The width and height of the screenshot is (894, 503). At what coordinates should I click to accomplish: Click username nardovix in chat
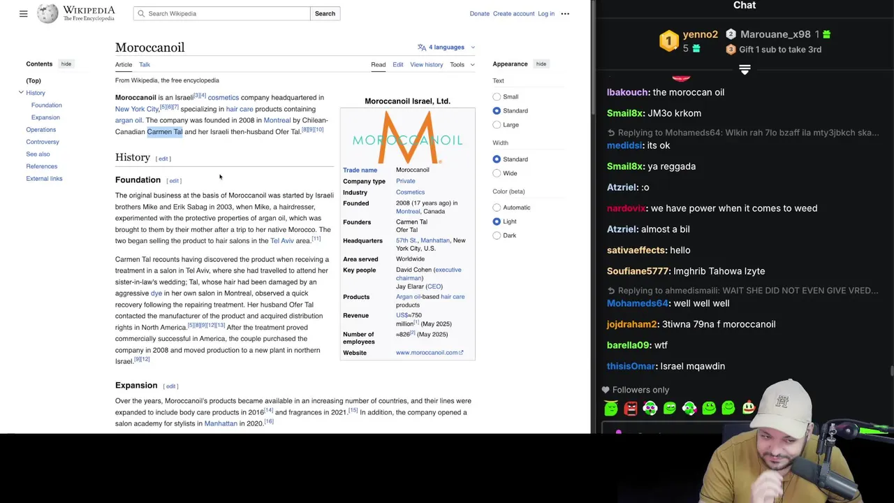(x=626, y=208)
